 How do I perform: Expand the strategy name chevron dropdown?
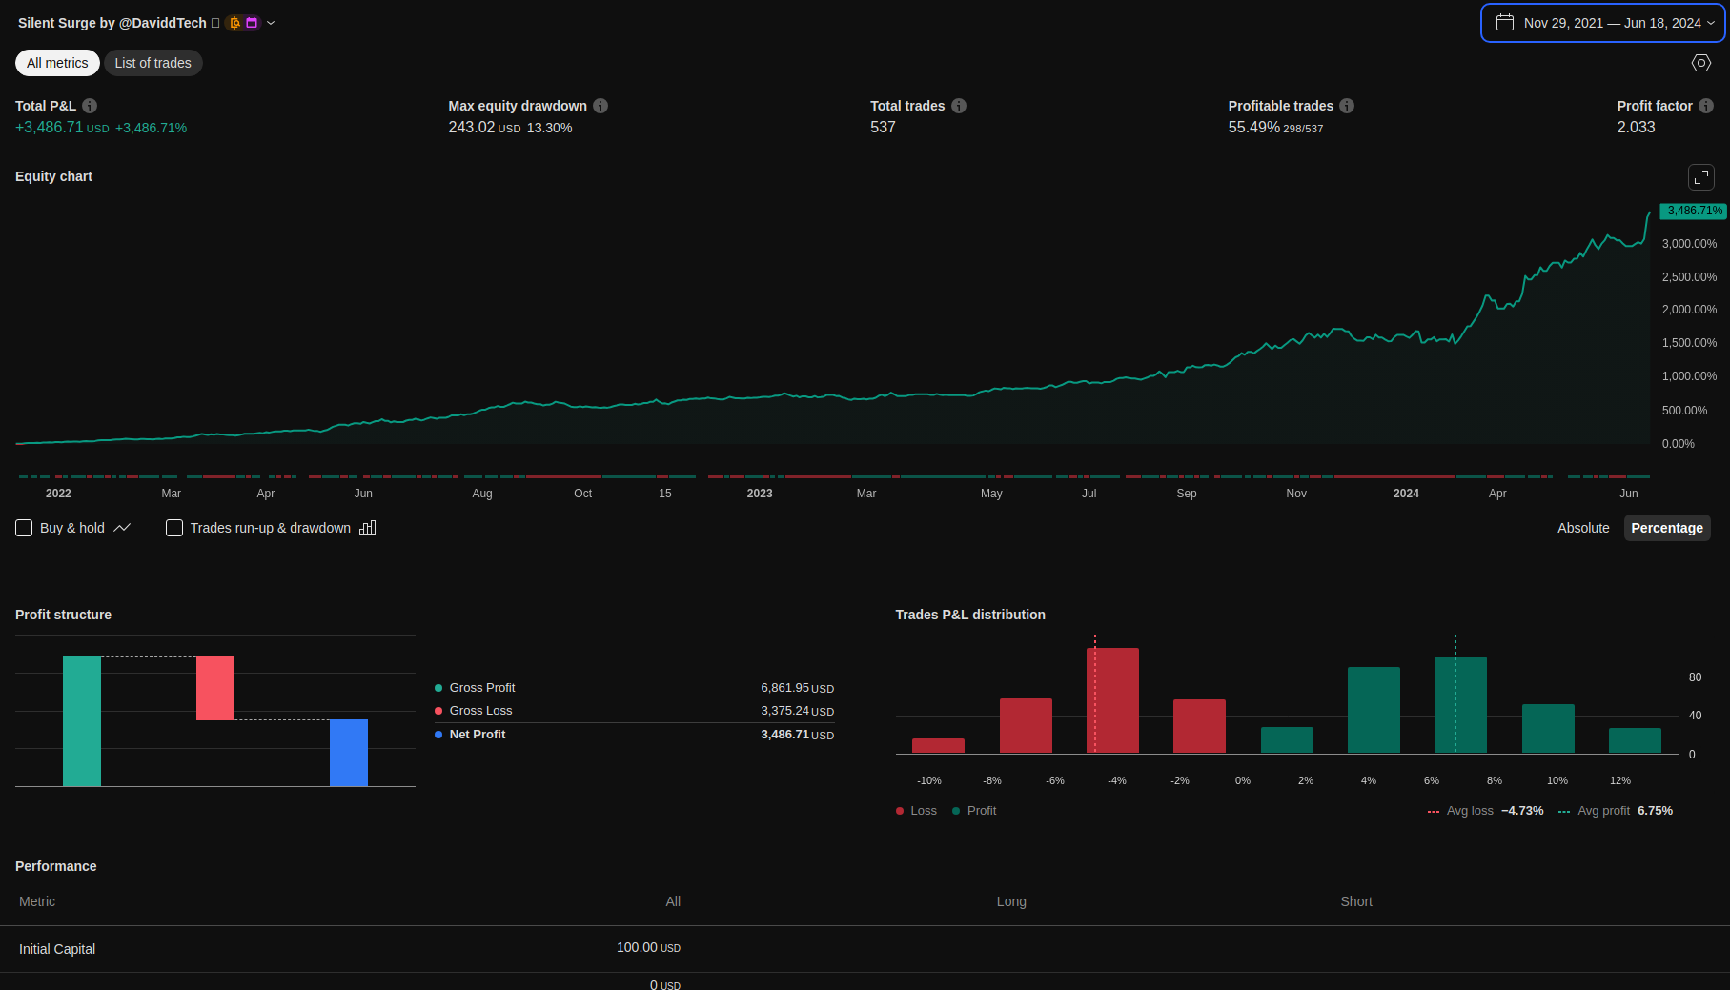pyautogui.click(x=271, y=23)
